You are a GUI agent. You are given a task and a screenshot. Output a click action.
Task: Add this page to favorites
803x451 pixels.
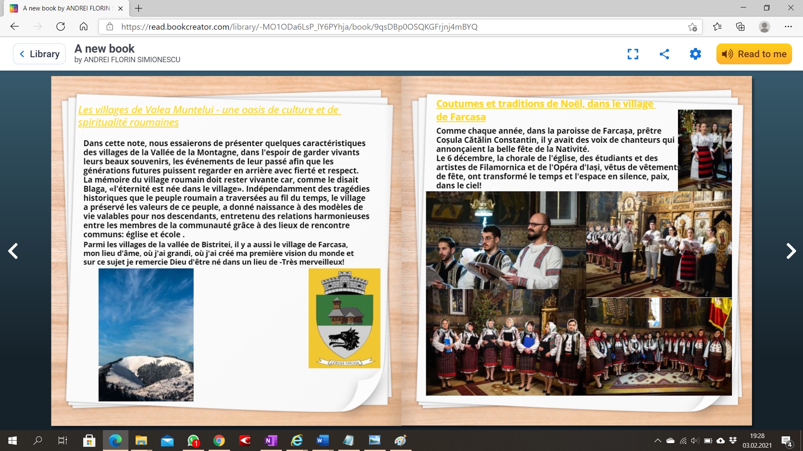point(692,27)
